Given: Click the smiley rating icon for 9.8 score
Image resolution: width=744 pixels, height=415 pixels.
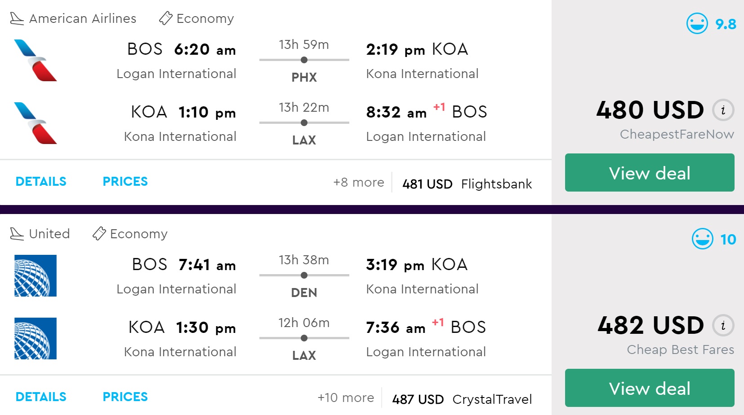Looking at the screenshot, I should coord(697,23).
